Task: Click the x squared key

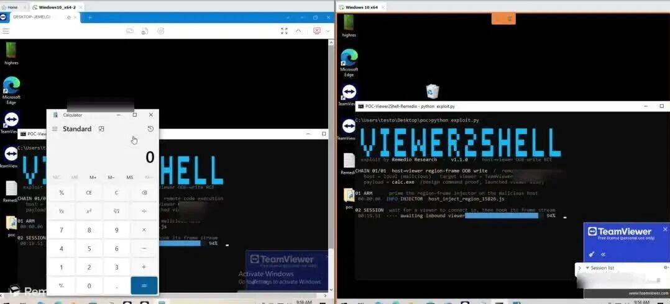Action: [x=89, y=211]
